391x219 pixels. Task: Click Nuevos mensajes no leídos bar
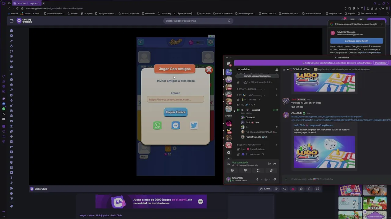click(257, 76)
